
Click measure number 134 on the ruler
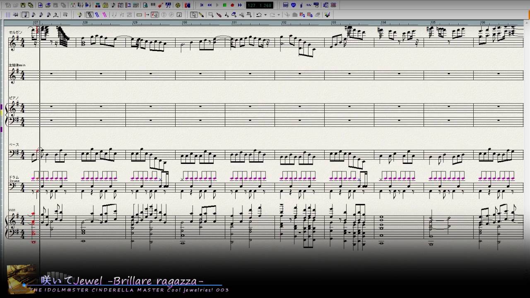point(383,22)
